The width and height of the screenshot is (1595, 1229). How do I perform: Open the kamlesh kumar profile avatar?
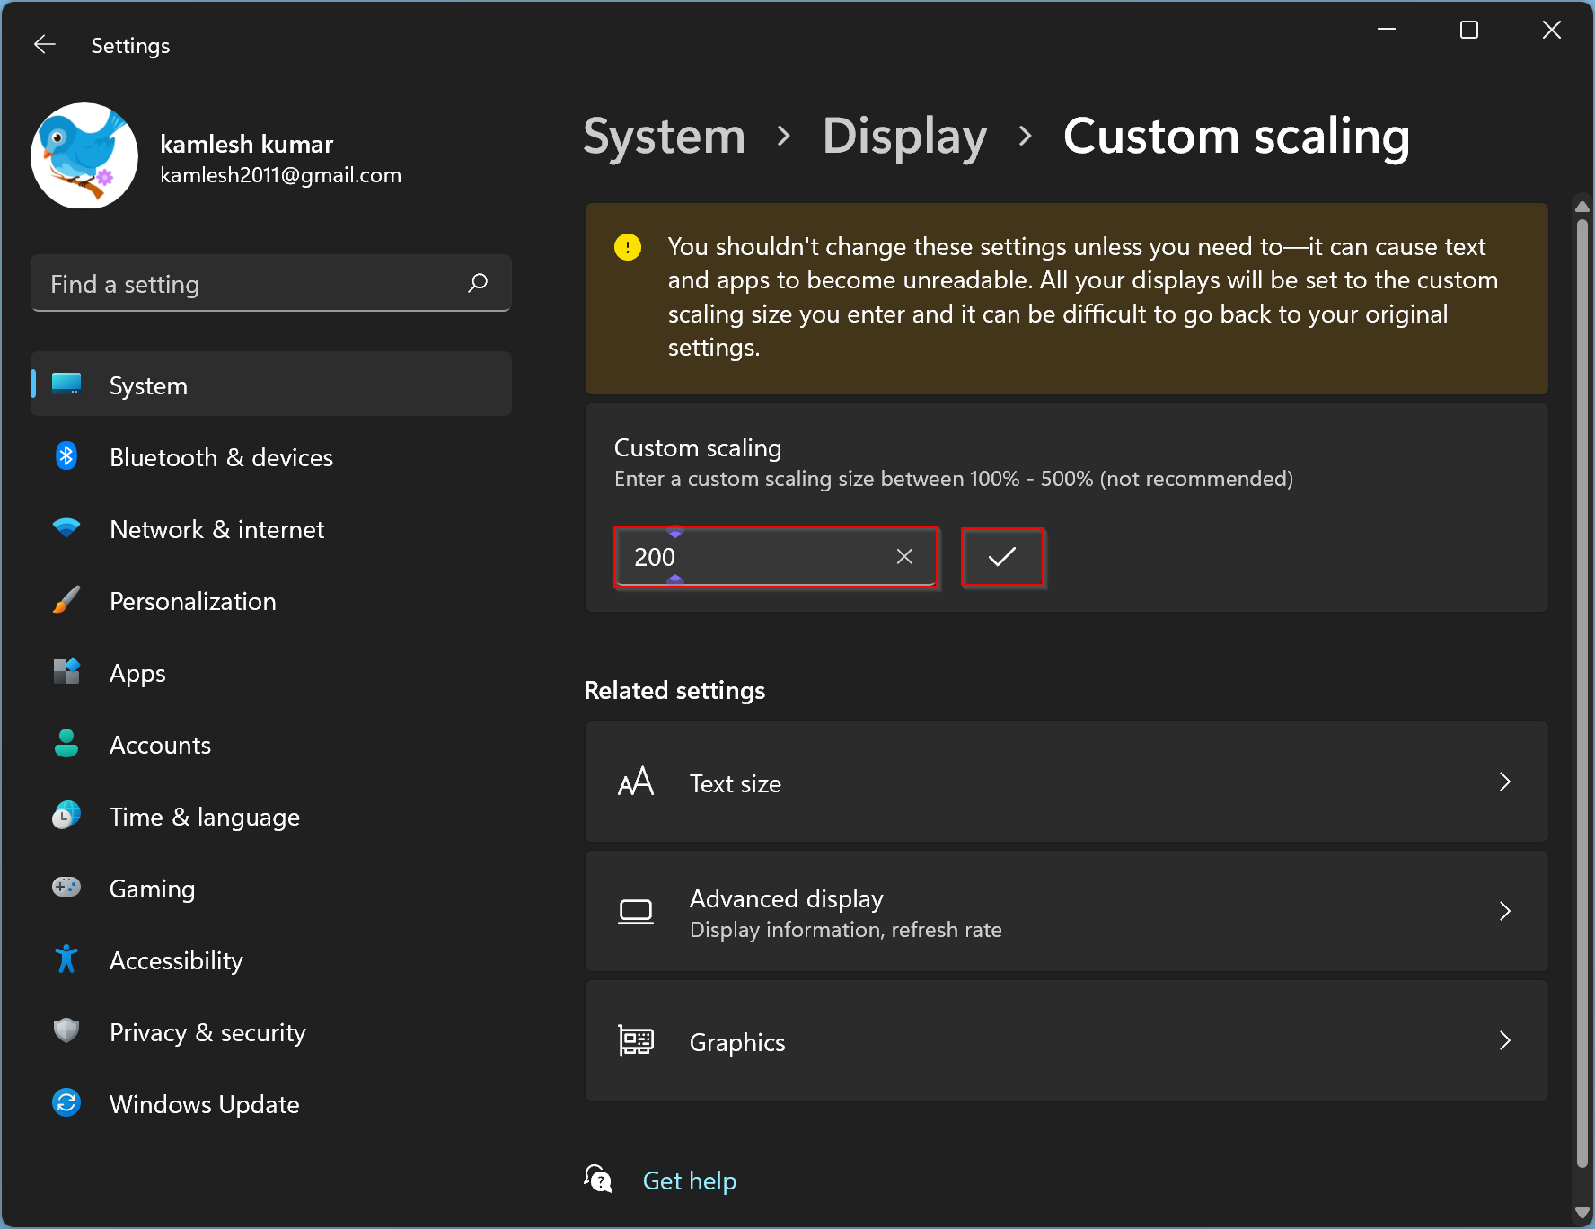coord(84,155)
